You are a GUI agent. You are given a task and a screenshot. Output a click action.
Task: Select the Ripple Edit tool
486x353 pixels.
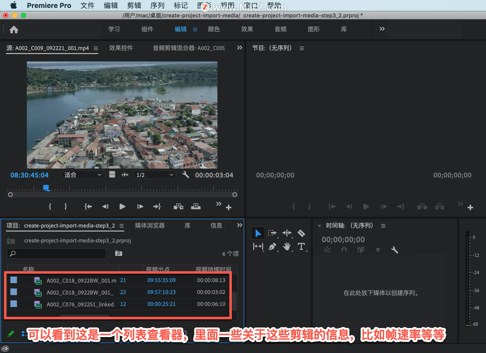[287, 233]
